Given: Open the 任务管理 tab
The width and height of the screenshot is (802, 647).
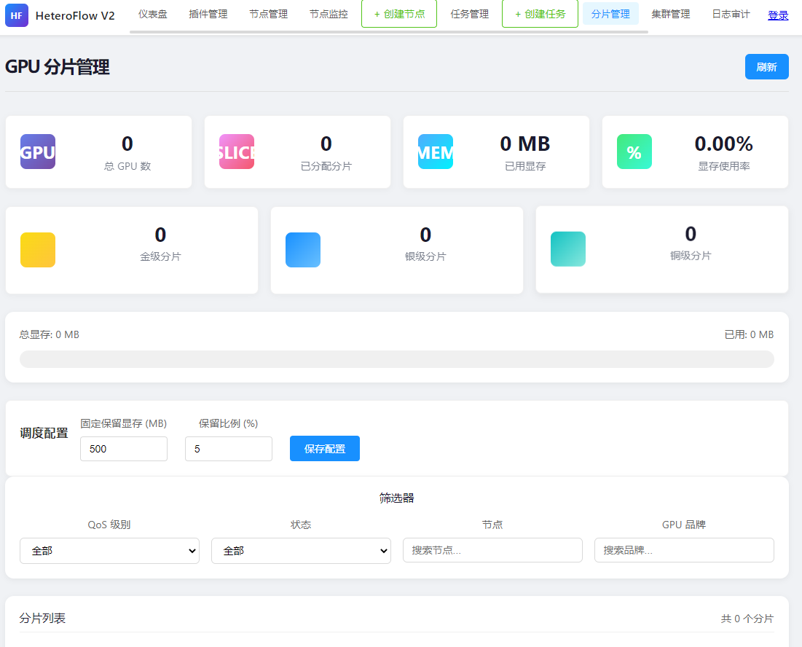Looking at the screenshot, I should 470,14.
